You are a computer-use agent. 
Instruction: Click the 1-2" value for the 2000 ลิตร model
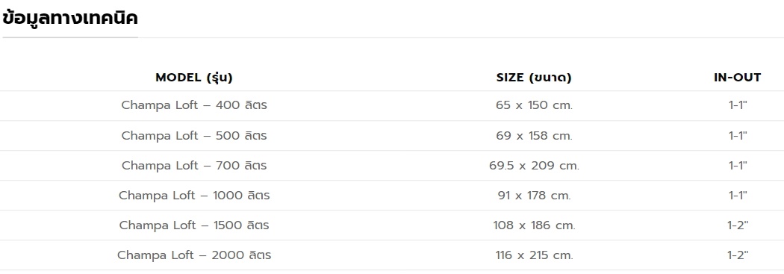pos(738,255)
